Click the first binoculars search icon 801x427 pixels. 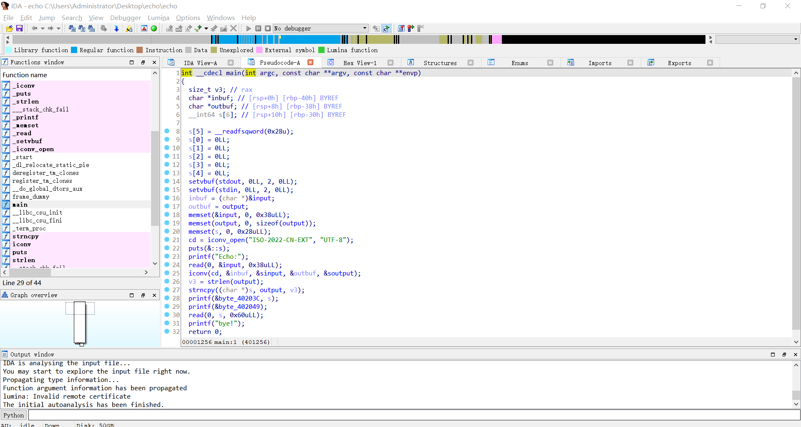point(72,28)
